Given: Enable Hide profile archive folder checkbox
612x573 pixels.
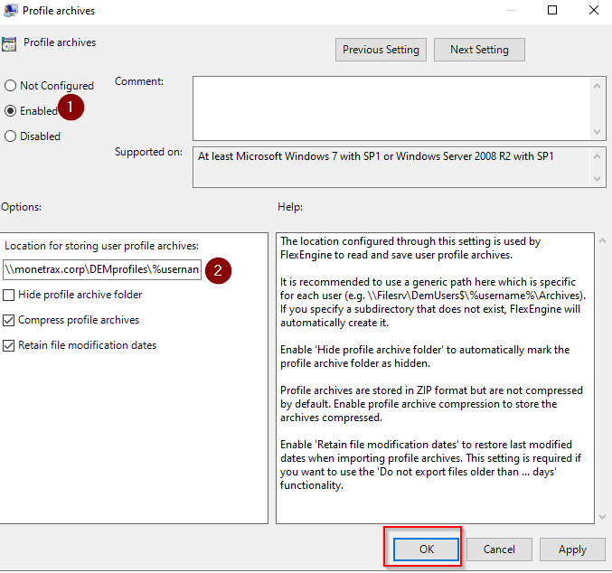Looking at the screenshot, I should click(9, 295).
